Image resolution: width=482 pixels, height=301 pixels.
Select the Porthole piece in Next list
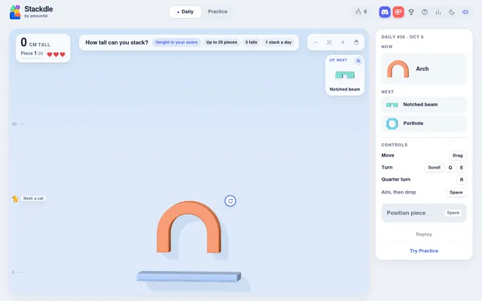coord(424,123)
